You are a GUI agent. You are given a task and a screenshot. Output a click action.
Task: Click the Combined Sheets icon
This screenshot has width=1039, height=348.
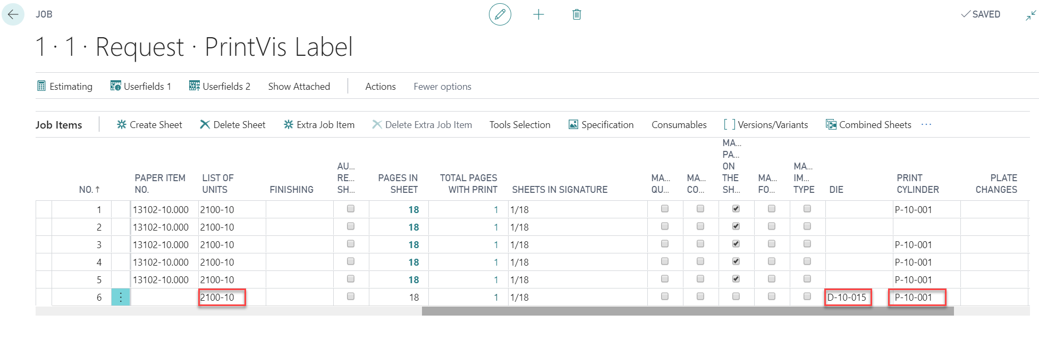click(x=831, y=124)
